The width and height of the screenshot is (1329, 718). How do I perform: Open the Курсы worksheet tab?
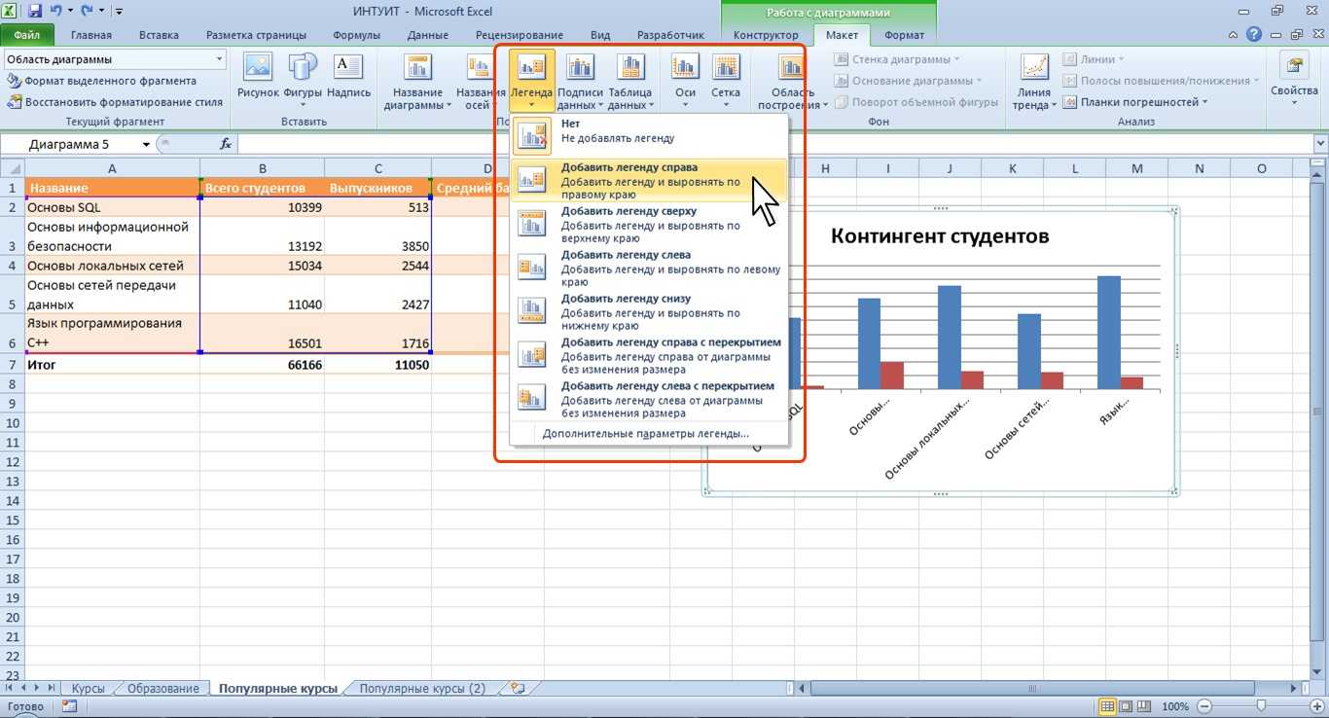point(88,688)
